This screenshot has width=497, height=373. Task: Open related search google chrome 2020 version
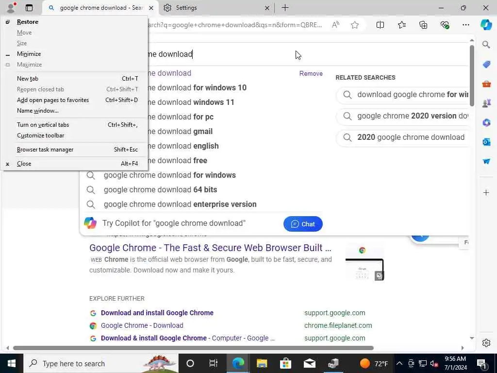(402, 116)
